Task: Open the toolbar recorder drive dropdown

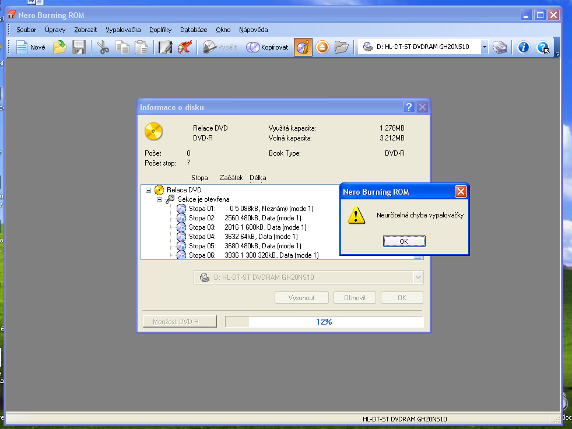Action: [x=485, y=47]
